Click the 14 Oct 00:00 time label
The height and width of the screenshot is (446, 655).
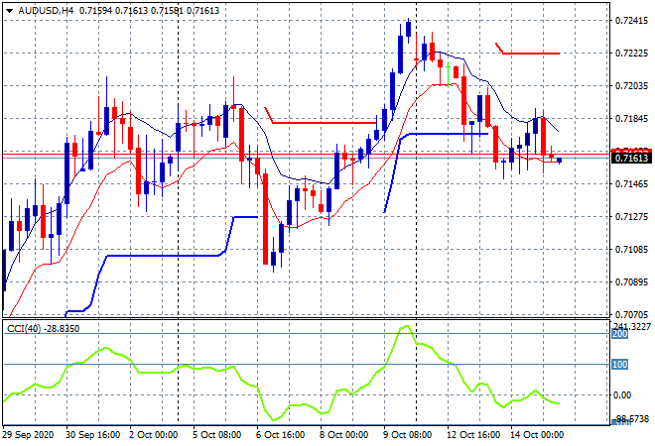(537, 435)
